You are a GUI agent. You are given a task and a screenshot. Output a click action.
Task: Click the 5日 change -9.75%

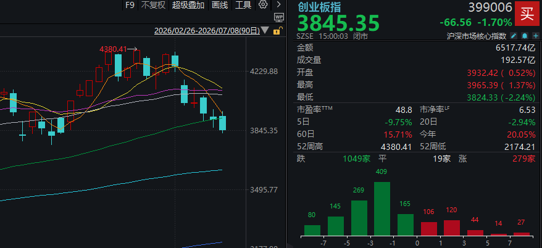[x=398, y=122]
